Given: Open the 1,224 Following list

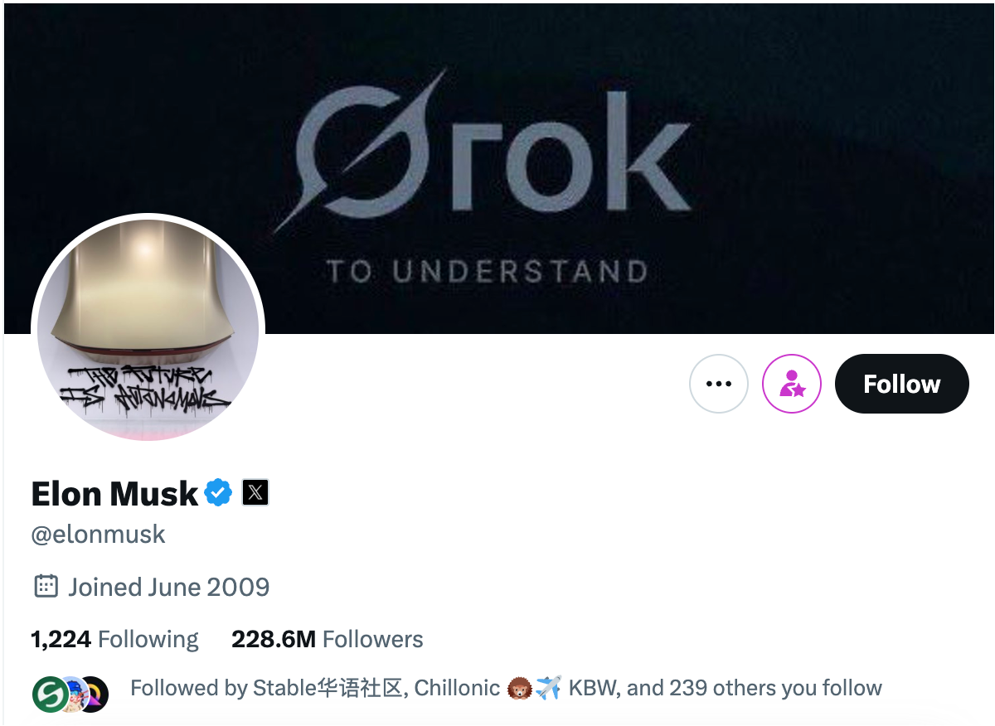Looking at the screenshot, I should (114, 639).
